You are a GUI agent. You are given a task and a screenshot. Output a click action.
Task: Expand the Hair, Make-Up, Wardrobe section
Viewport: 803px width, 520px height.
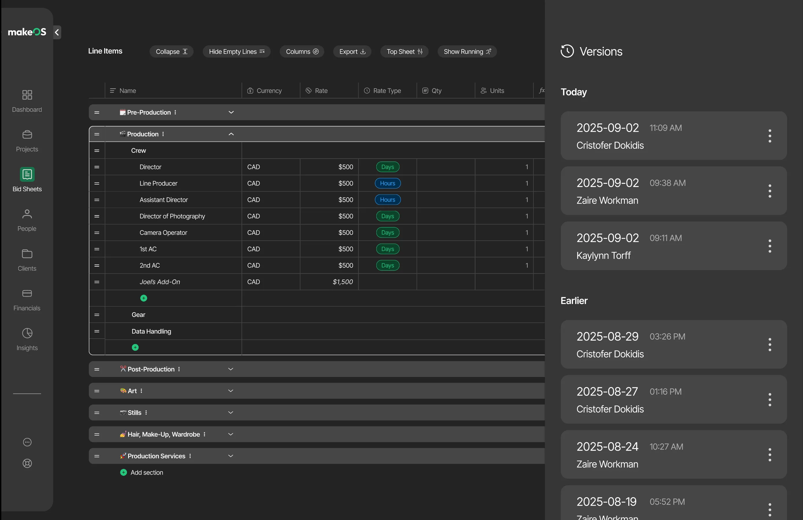[x=231, y=434]
